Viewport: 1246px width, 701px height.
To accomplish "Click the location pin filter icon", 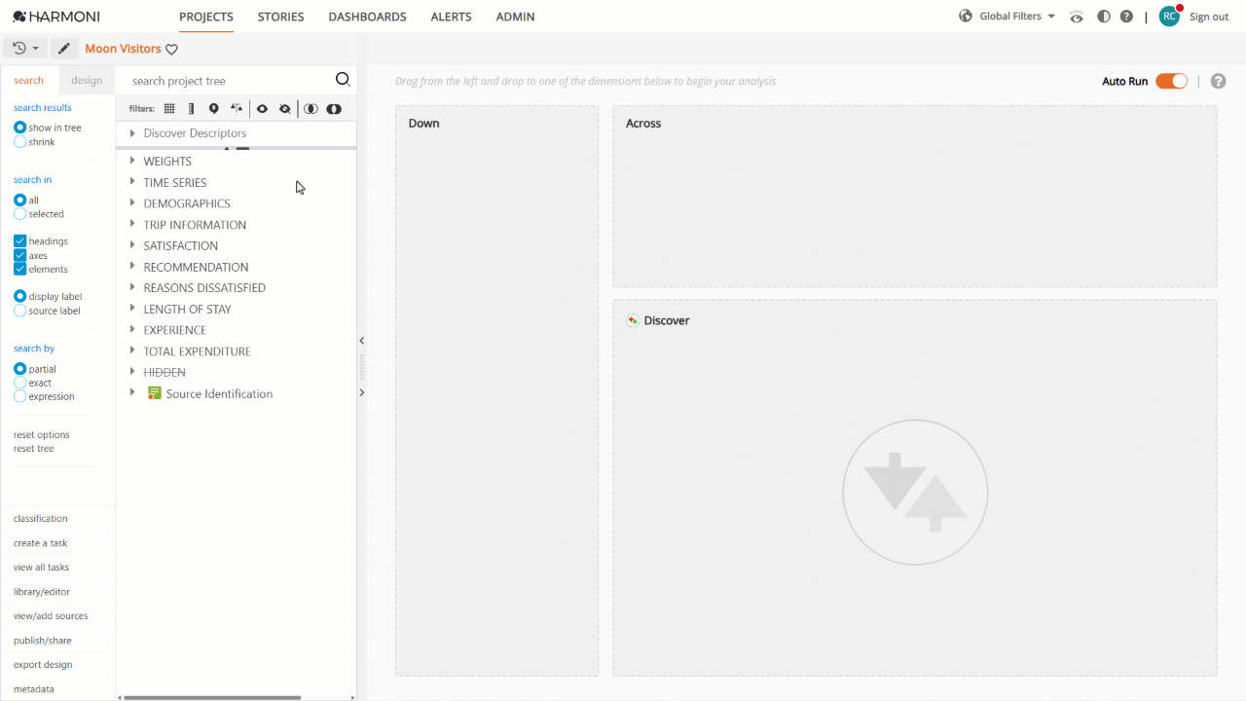I will click(213, 109).
